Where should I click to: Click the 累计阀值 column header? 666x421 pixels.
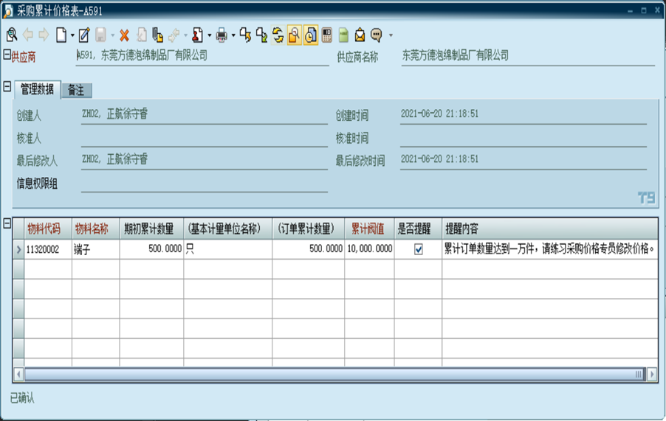coord(368,229)
